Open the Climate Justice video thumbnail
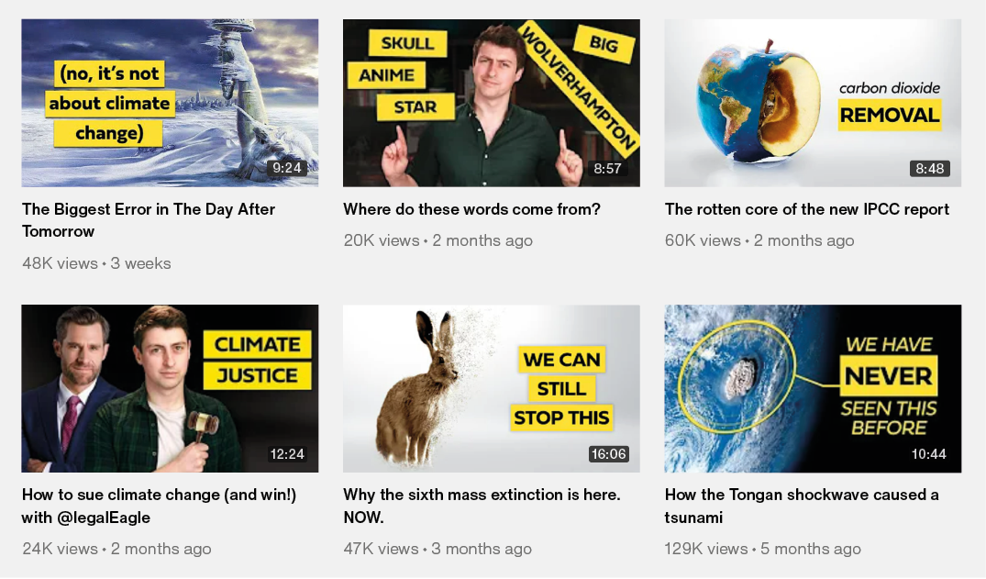 (x=170, y=388)
